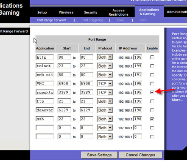The image size is (187, 161).
Task: Click the ftp Start port field
Action: click(x=64, y=101)
